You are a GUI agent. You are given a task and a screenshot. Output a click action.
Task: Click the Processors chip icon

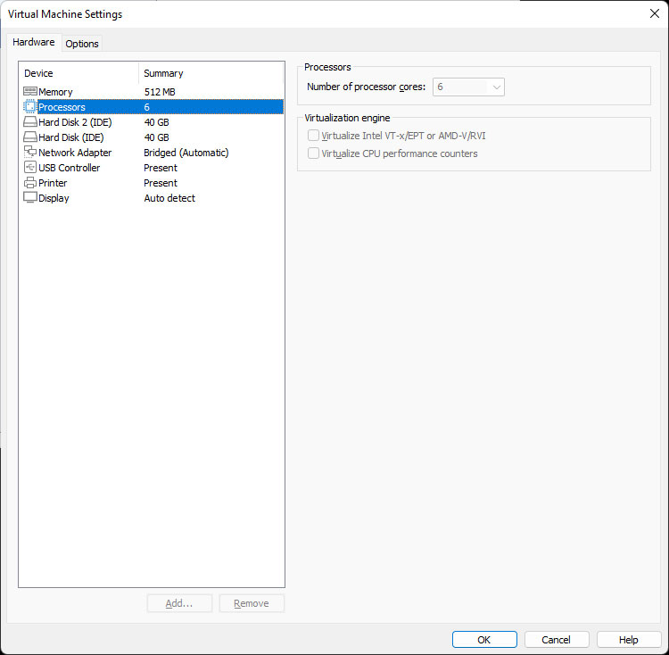pyautogui.click(x=30, y=107)
